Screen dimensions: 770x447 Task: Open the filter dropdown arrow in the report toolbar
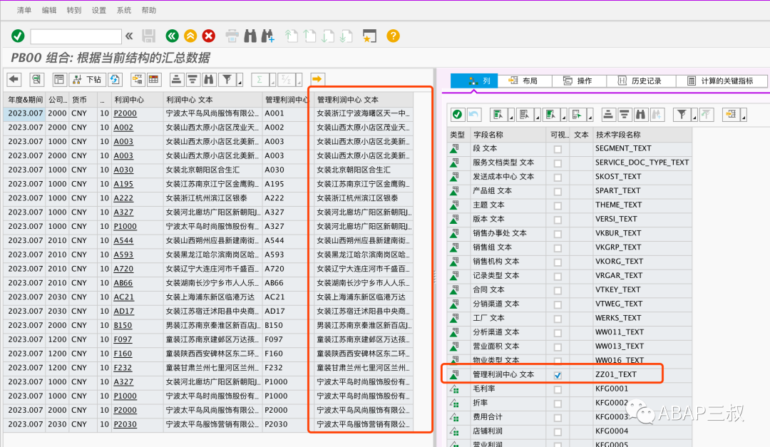tap(240, 80)
